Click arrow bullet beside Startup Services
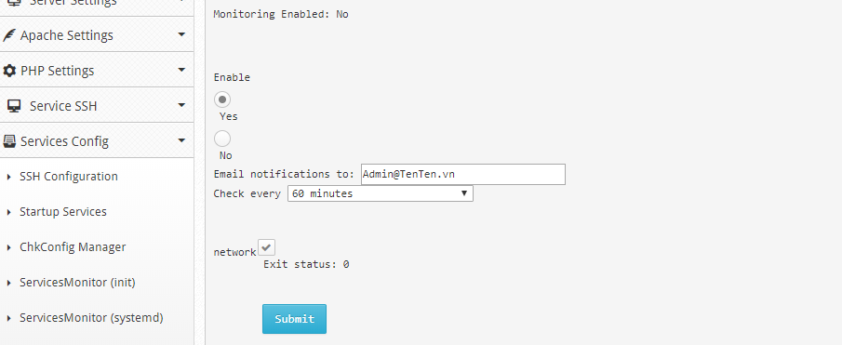Image resolution: width=842 pixels, height=345 pixels. pos(9,212)
